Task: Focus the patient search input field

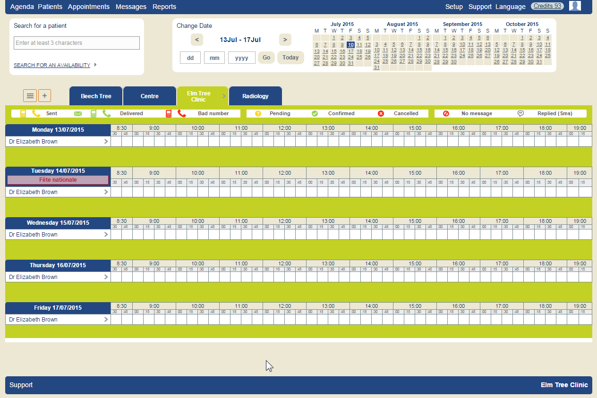Action: click(77, 43)
